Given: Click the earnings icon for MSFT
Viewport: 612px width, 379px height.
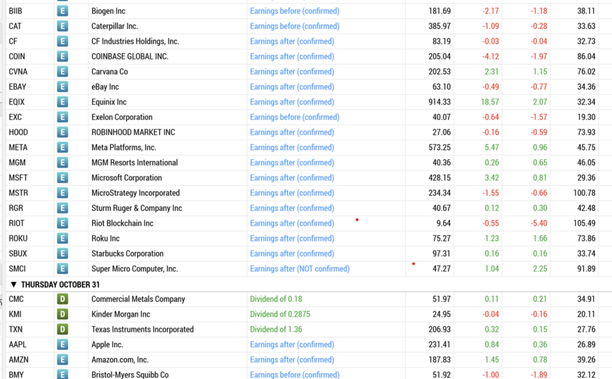Looking at the screenshot, I should click(x=62, y=178).
